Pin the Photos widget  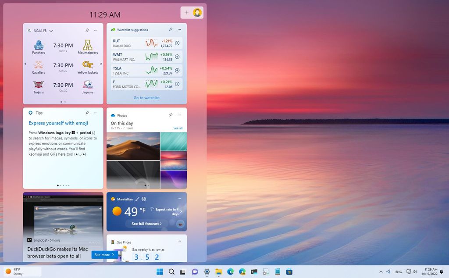pos(171,115)
